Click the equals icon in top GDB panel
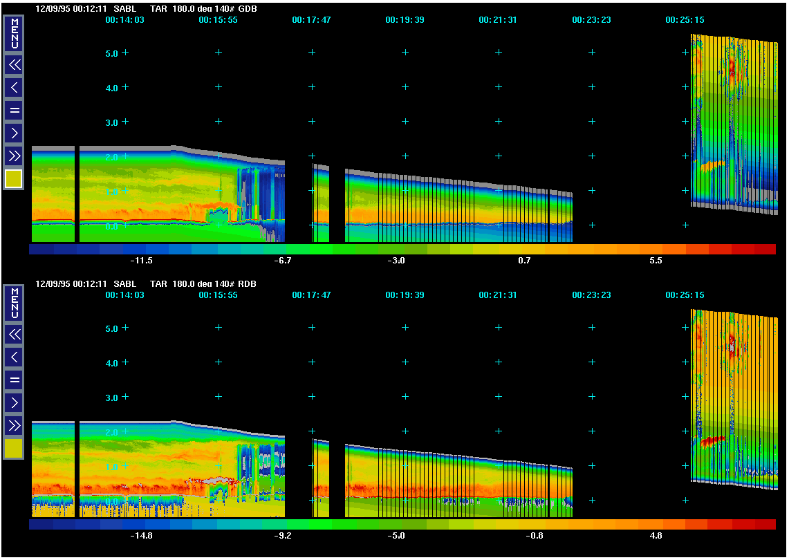The height and width of the screenshot is (560, 789). tap(14, 110)
